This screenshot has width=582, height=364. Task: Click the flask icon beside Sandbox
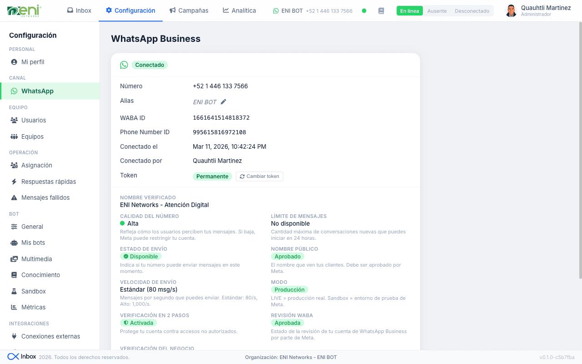(14, 291)
